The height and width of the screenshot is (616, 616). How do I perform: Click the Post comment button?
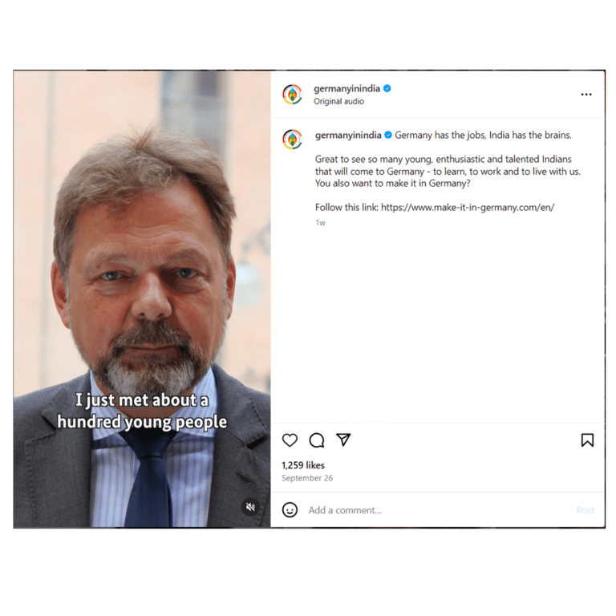(585, 510)
